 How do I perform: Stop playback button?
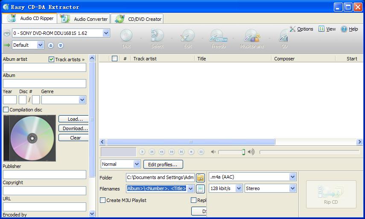191,152
